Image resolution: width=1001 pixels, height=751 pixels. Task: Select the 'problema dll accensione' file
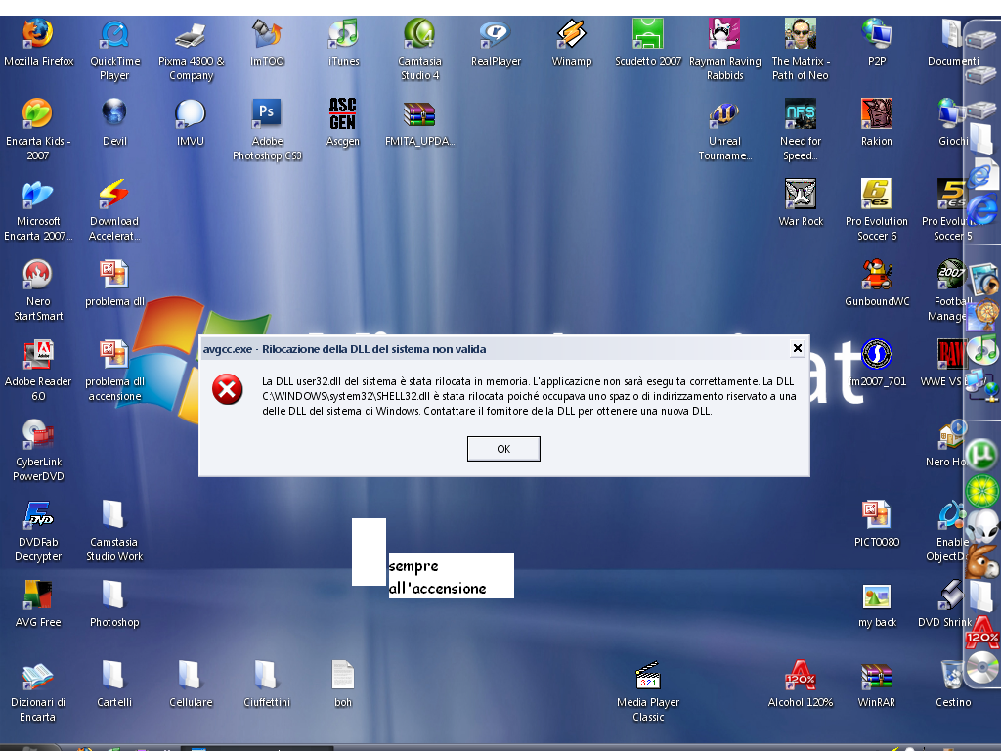pyautogui.click(x=114, y=371)
